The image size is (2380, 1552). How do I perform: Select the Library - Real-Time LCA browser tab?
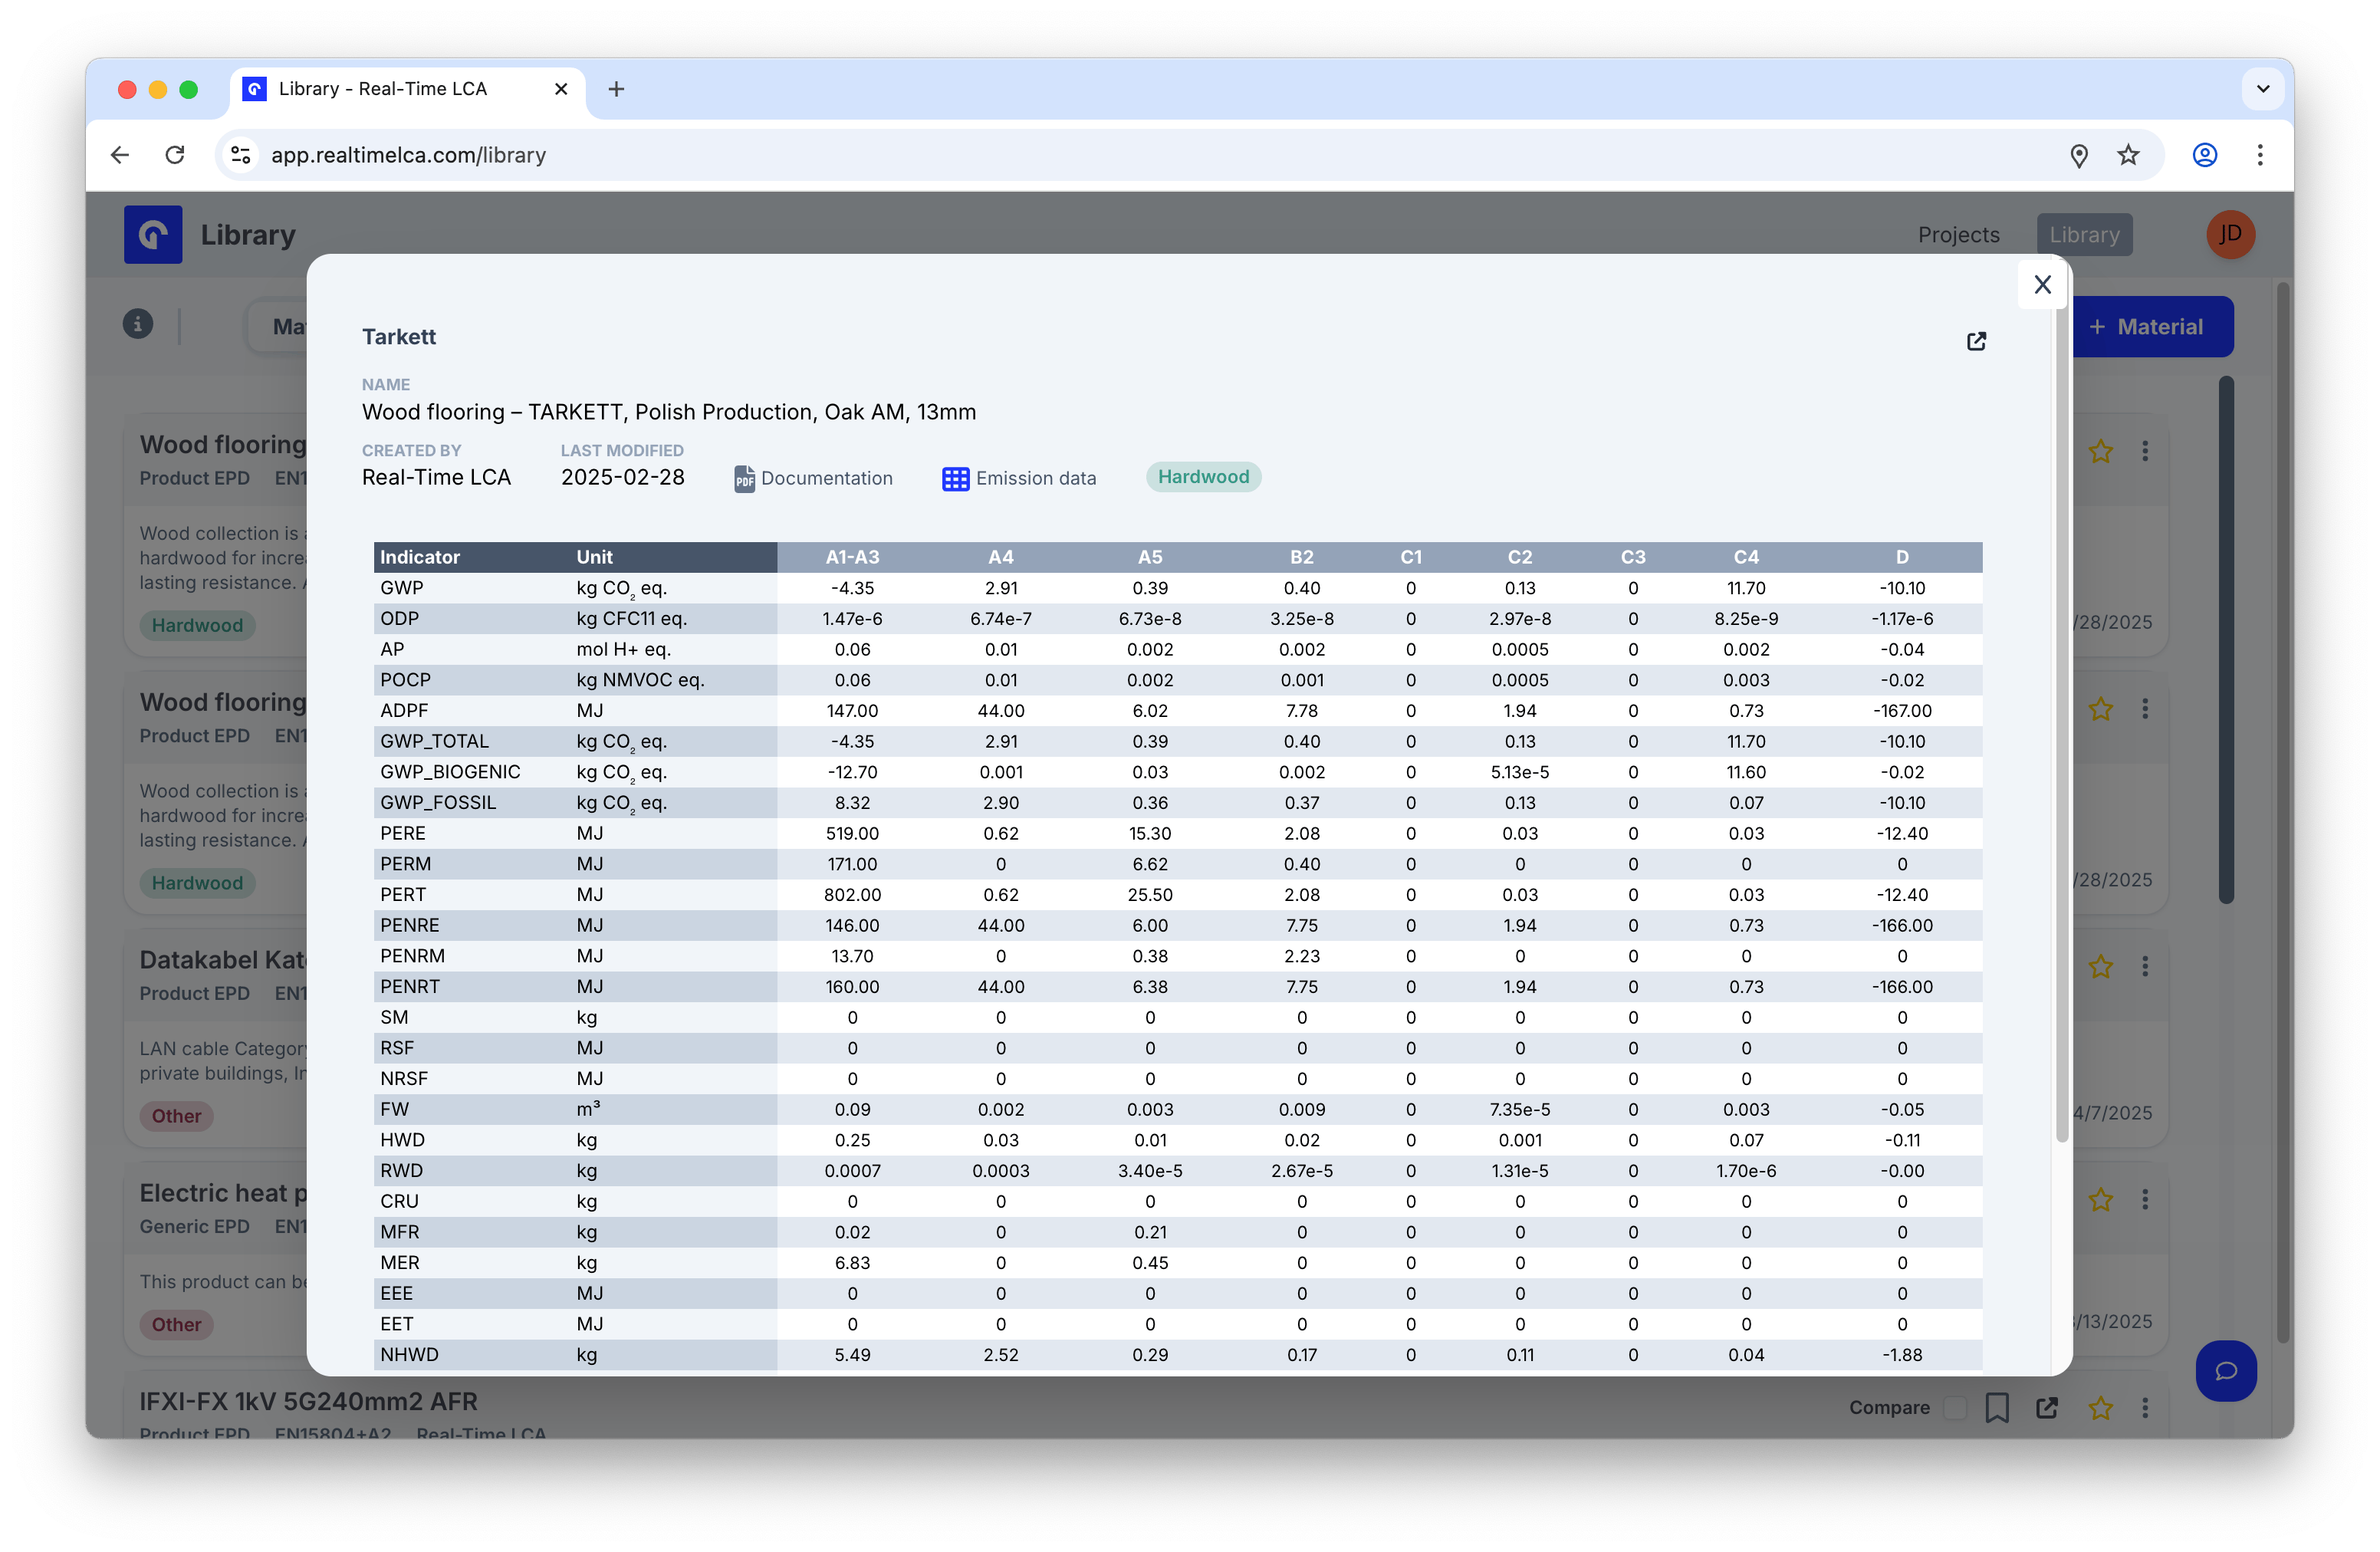[407, 89]
